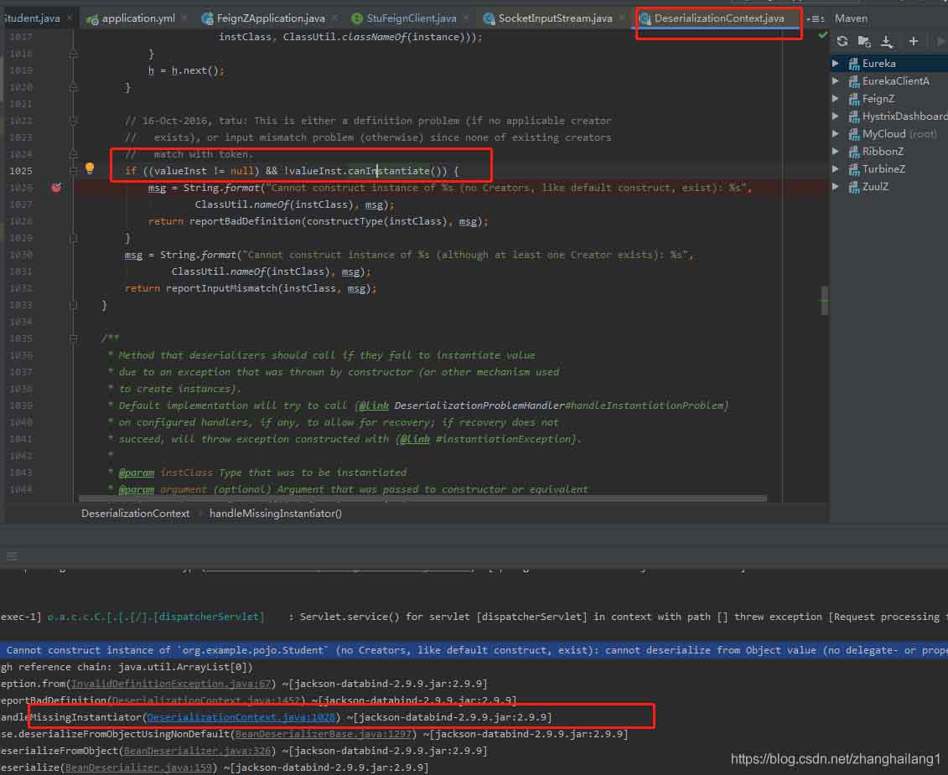948x775 pixels.
Task: Click the Maven add project plus icon
Action: pyautogui.click(x=913, y=41)
